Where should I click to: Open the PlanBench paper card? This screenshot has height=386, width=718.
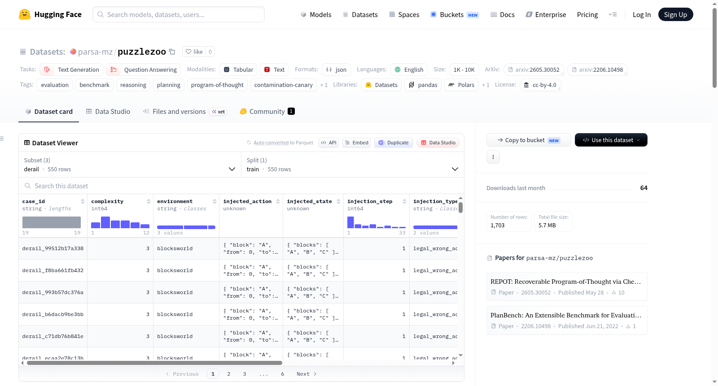tap(567, 320)
